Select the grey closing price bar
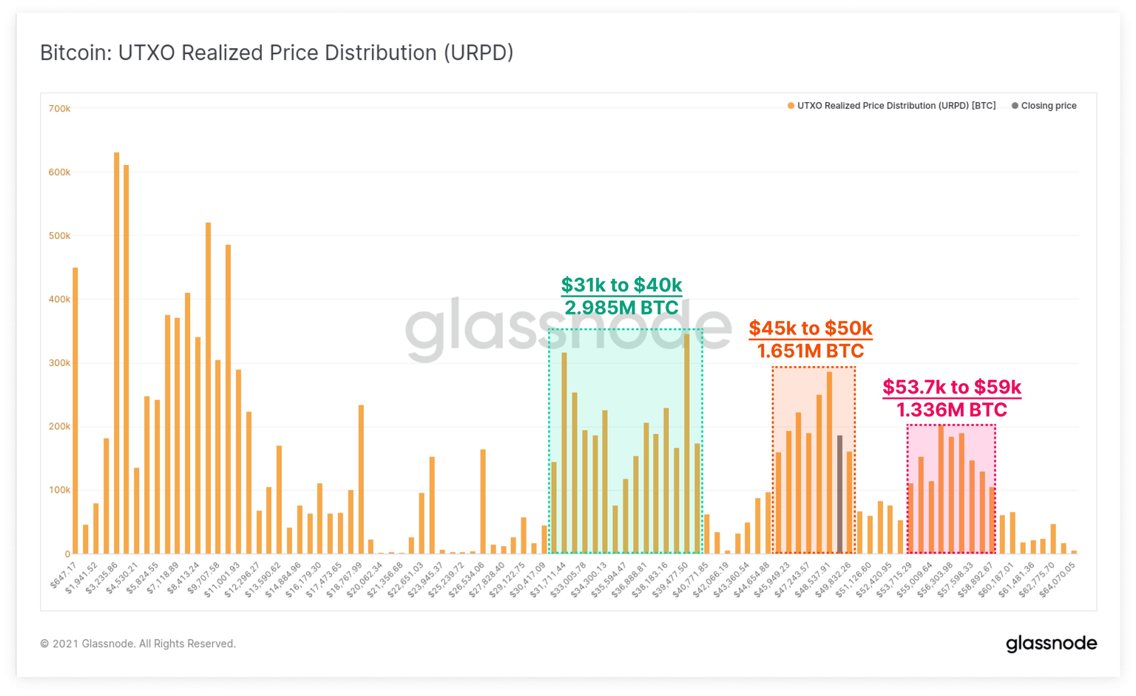 [839, 494]
